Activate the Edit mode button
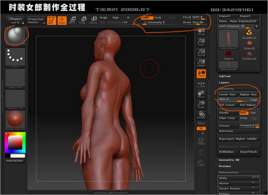The height and width of the screenshot is (195, 268). 52,20
